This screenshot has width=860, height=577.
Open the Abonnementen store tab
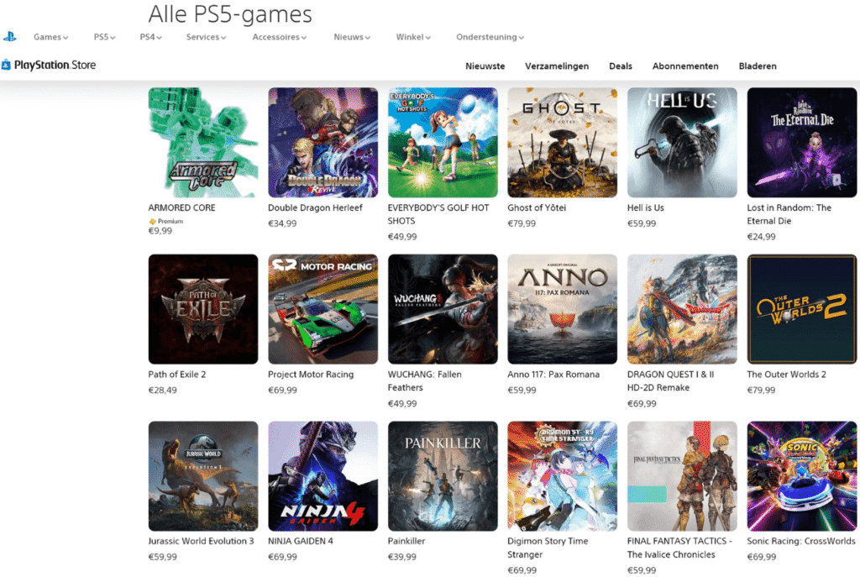[685, 66]
